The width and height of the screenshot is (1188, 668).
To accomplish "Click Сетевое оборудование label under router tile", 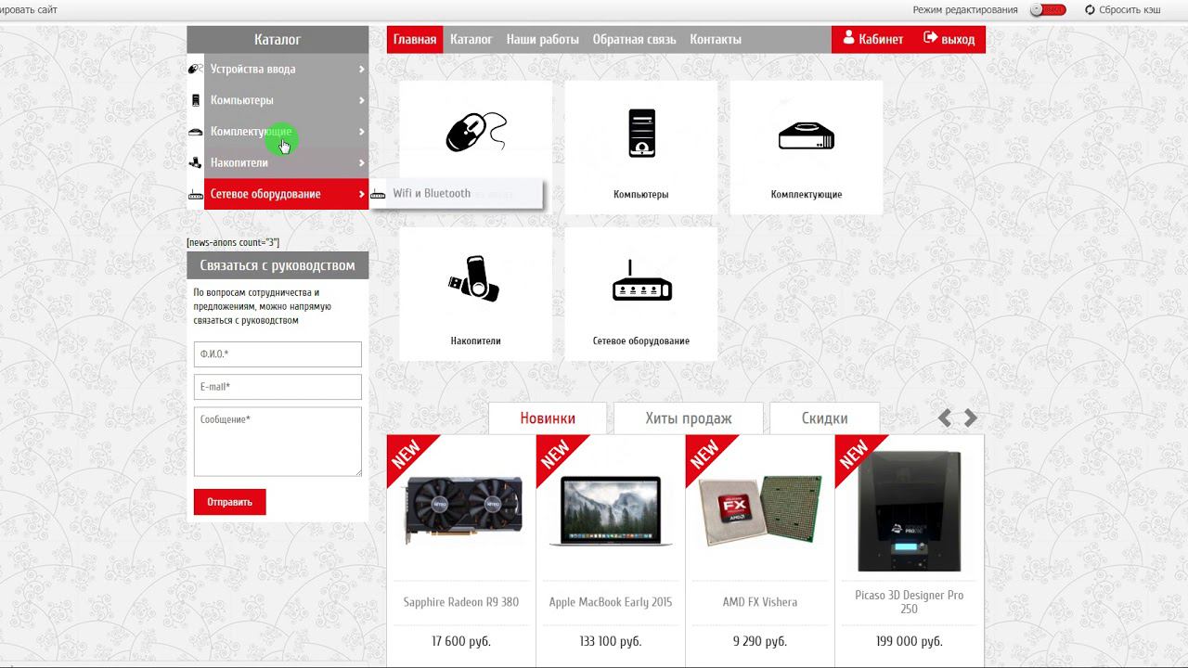I will pos(641,341).
